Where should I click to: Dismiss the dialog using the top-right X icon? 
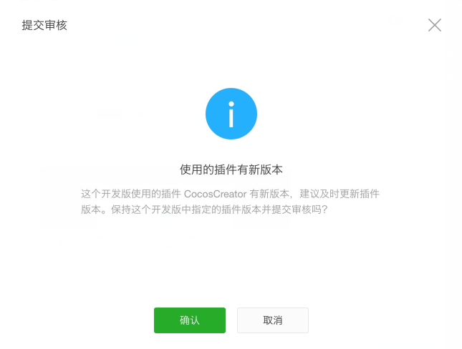click(435, 25)
